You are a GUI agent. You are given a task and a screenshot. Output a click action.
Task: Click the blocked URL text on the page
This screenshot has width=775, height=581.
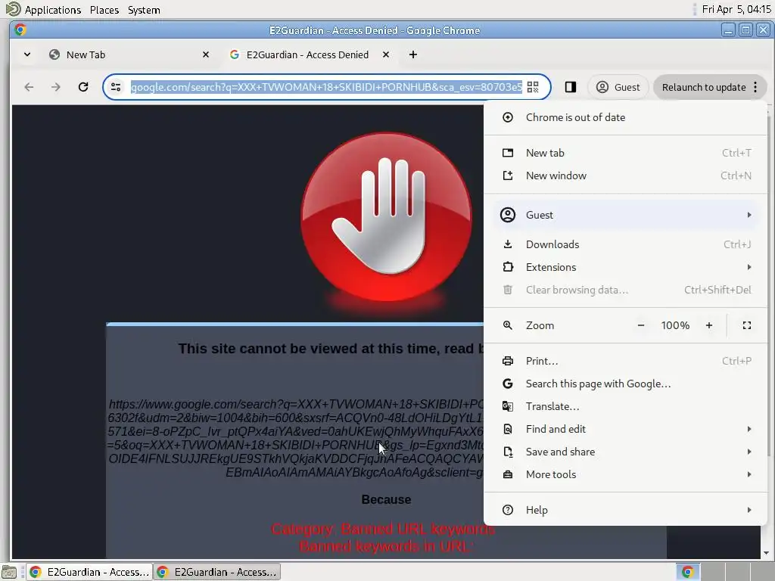(x=296, y=438)
